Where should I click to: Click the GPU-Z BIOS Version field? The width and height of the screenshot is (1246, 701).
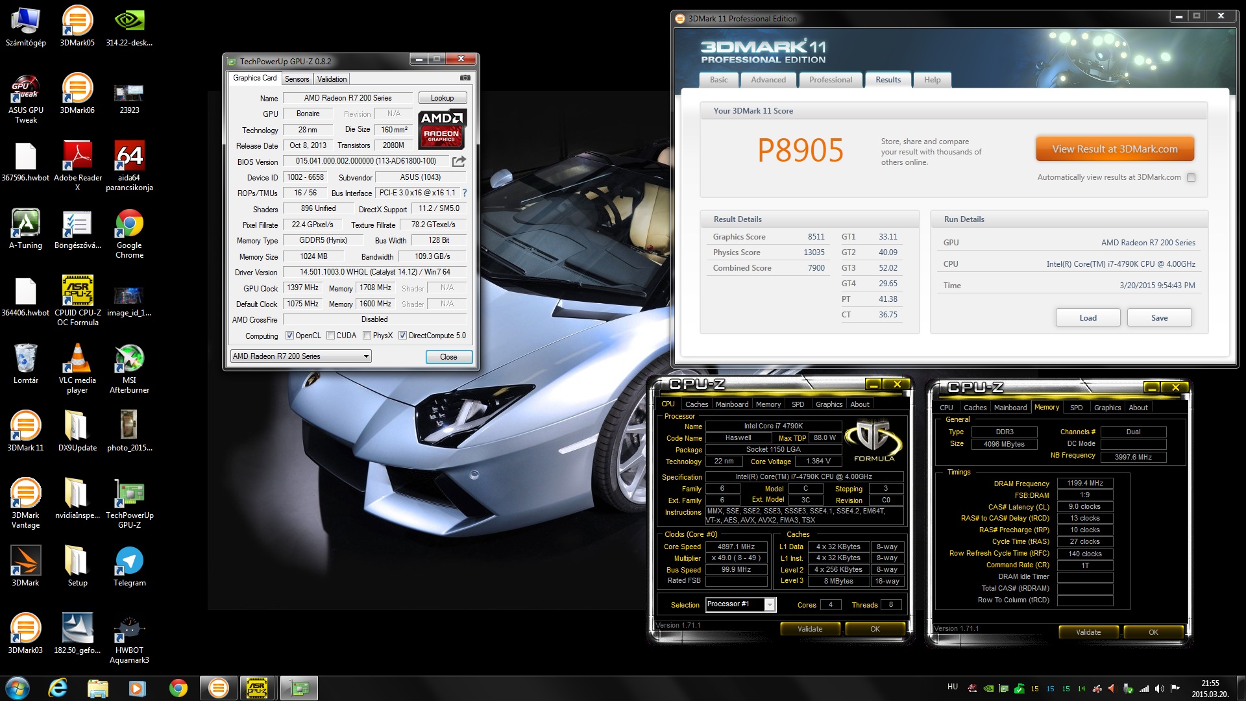point(365,161)
